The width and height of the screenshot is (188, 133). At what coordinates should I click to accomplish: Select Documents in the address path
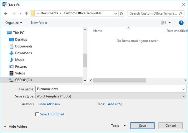49,13
